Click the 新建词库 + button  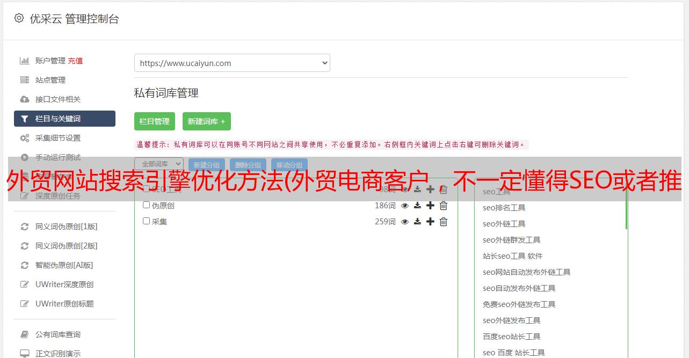(207, 121)
